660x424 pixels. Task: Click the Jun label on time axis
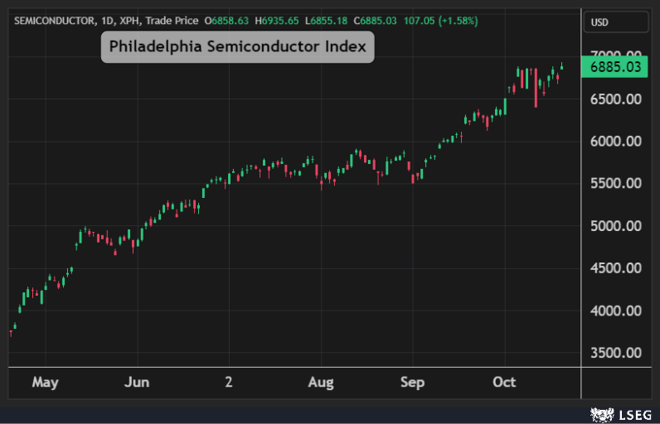coord(137,382)
